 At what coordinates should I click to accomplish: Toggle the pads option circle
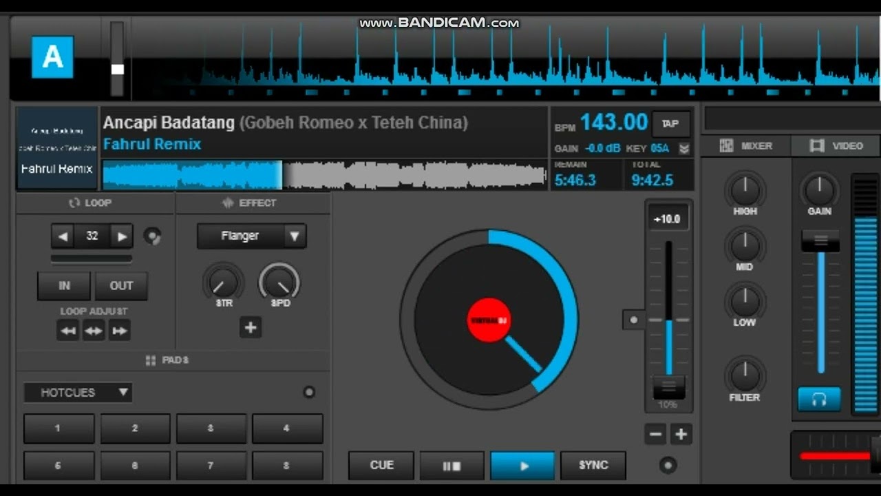click(x=309, y=392)
